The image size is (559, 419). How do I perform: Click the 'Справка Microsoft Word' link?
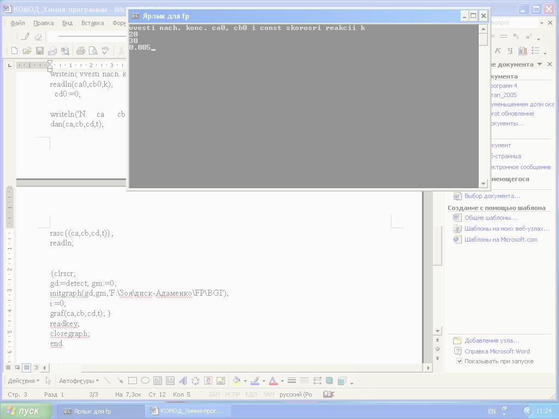click(497, 351)
